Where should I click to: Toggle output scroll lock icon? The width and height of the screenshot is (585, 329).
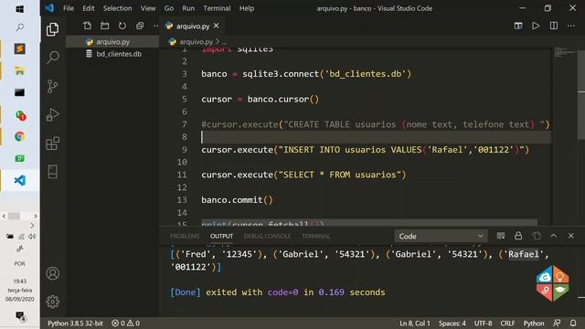(518, 236)
